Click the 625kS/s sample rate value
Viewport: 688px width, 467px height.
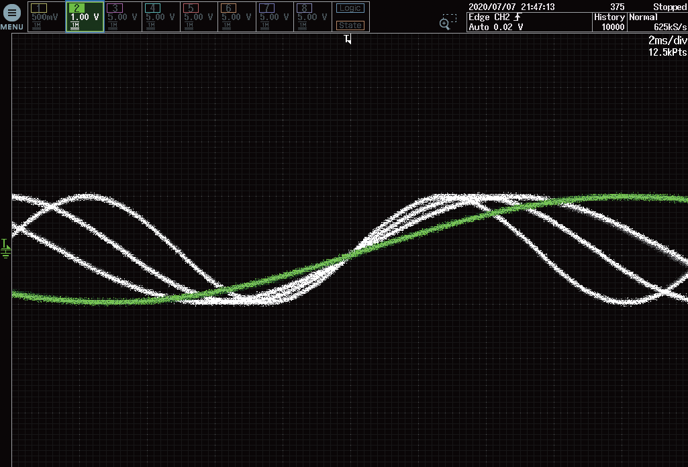(x=670, y=28)
